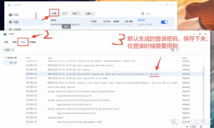Focus the alist log search field

click(189, 50)
